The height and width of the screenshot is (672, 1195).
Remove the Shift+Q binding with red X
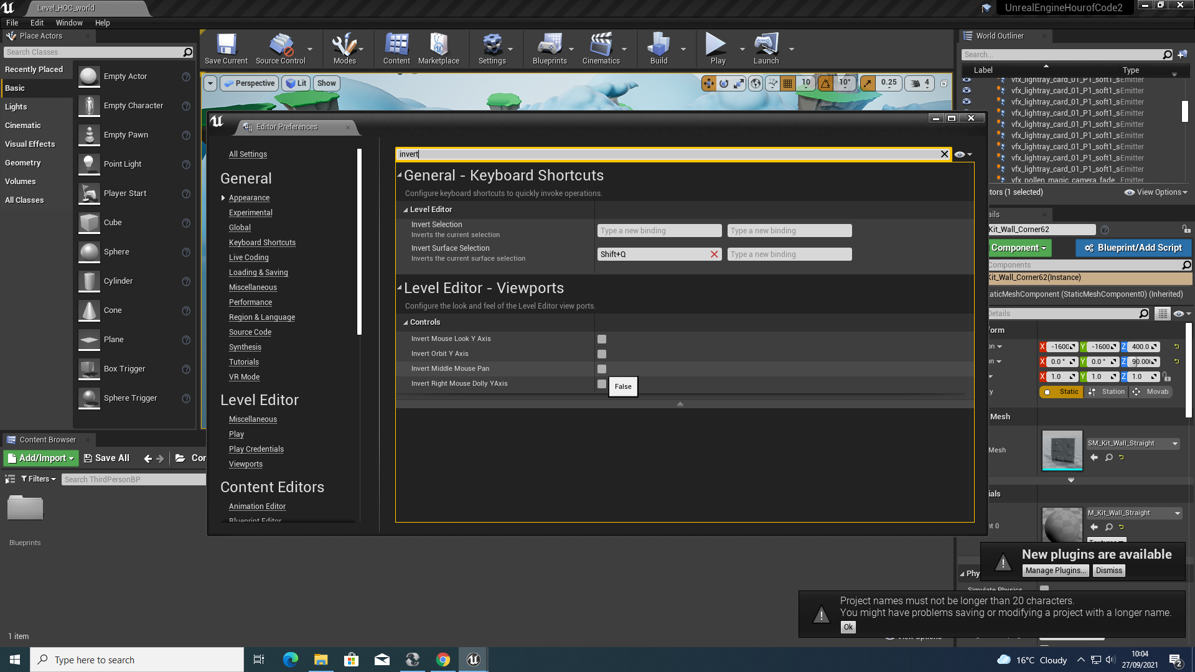715,254
